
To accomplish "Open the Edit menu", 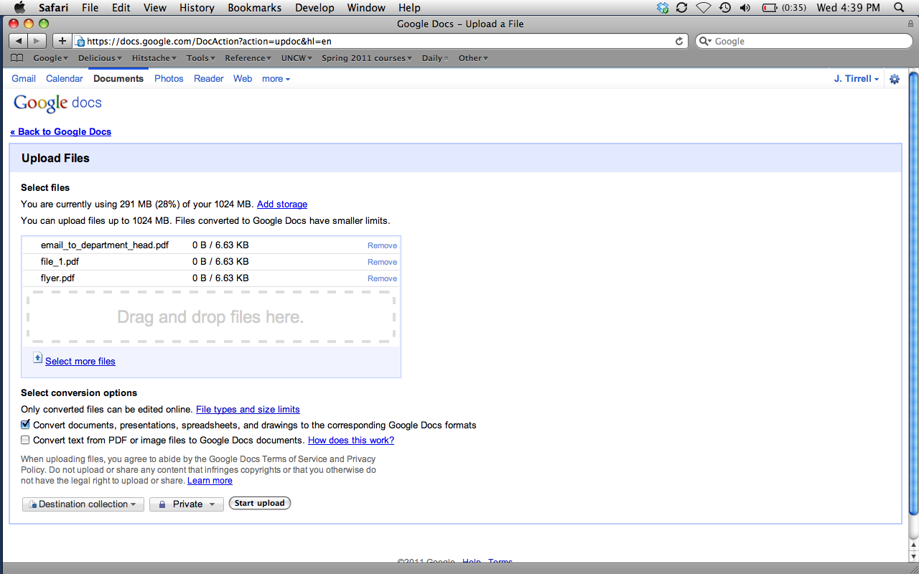I will [121, 8].
